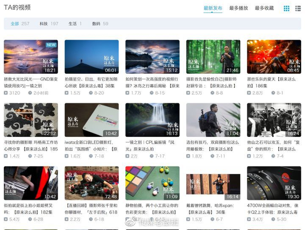
Task: Open video title 如何策划一次高强度的视频行摄
Action: tap(152, 79)
